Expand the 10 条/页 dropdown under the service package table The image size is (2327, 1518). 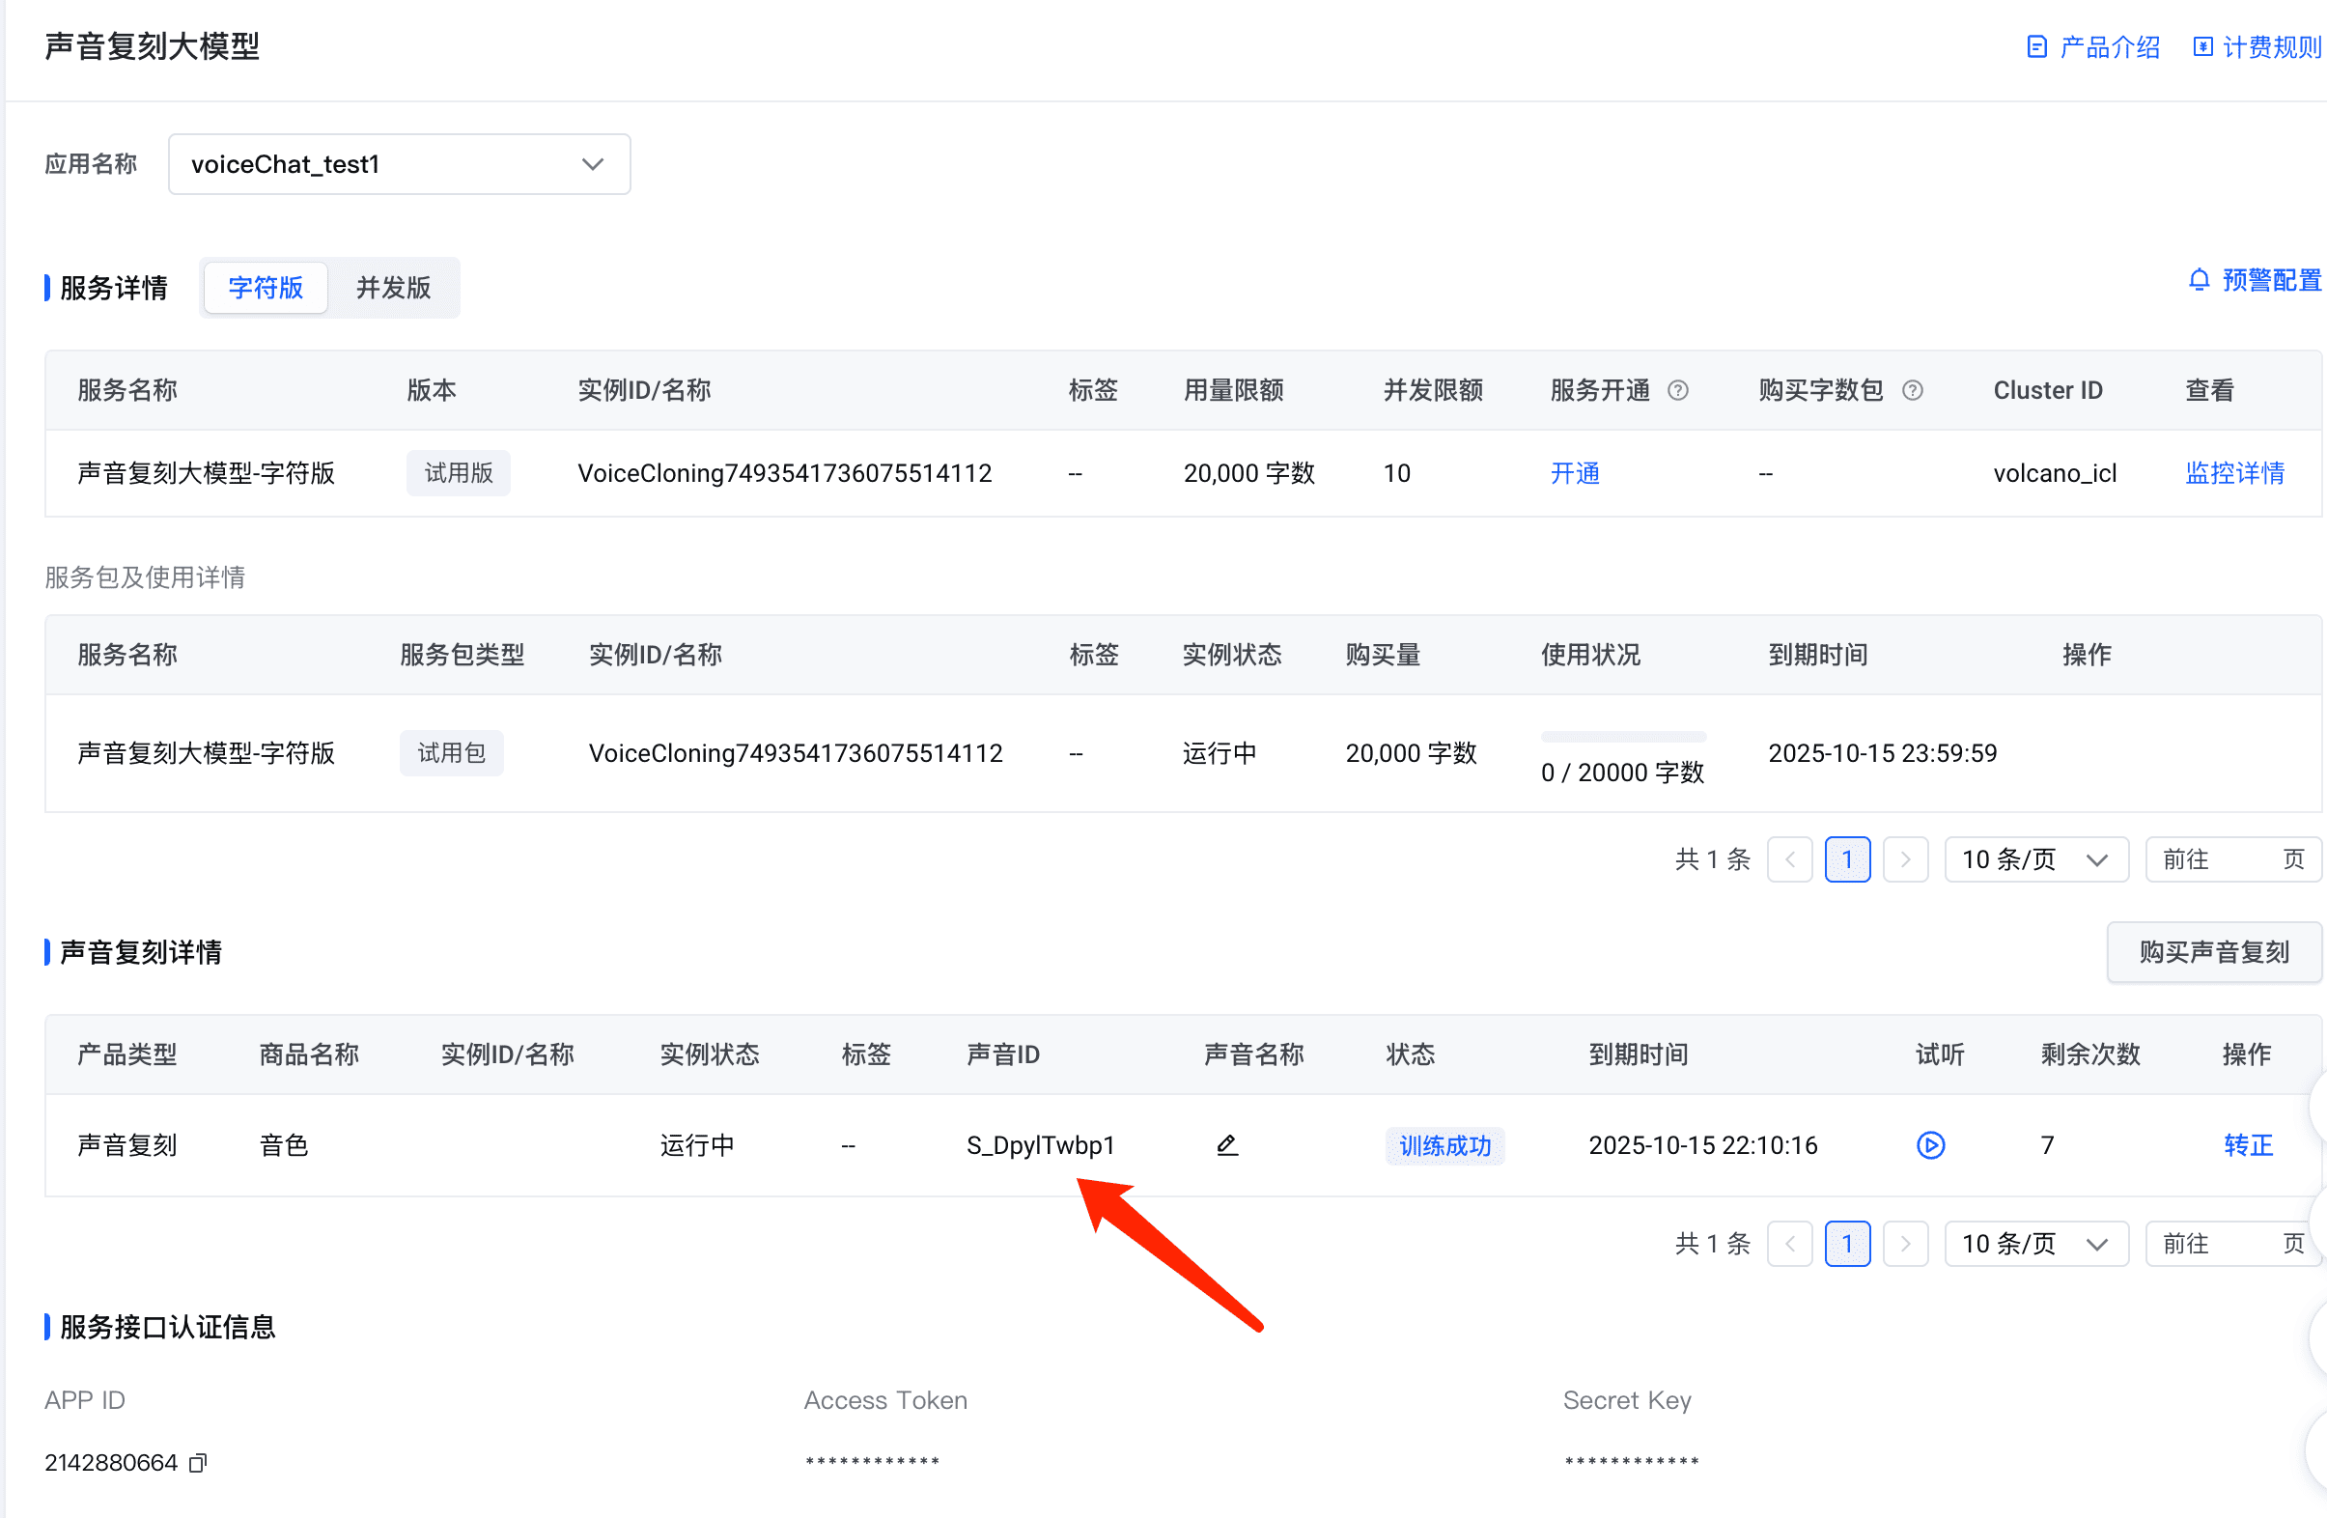2035,859
